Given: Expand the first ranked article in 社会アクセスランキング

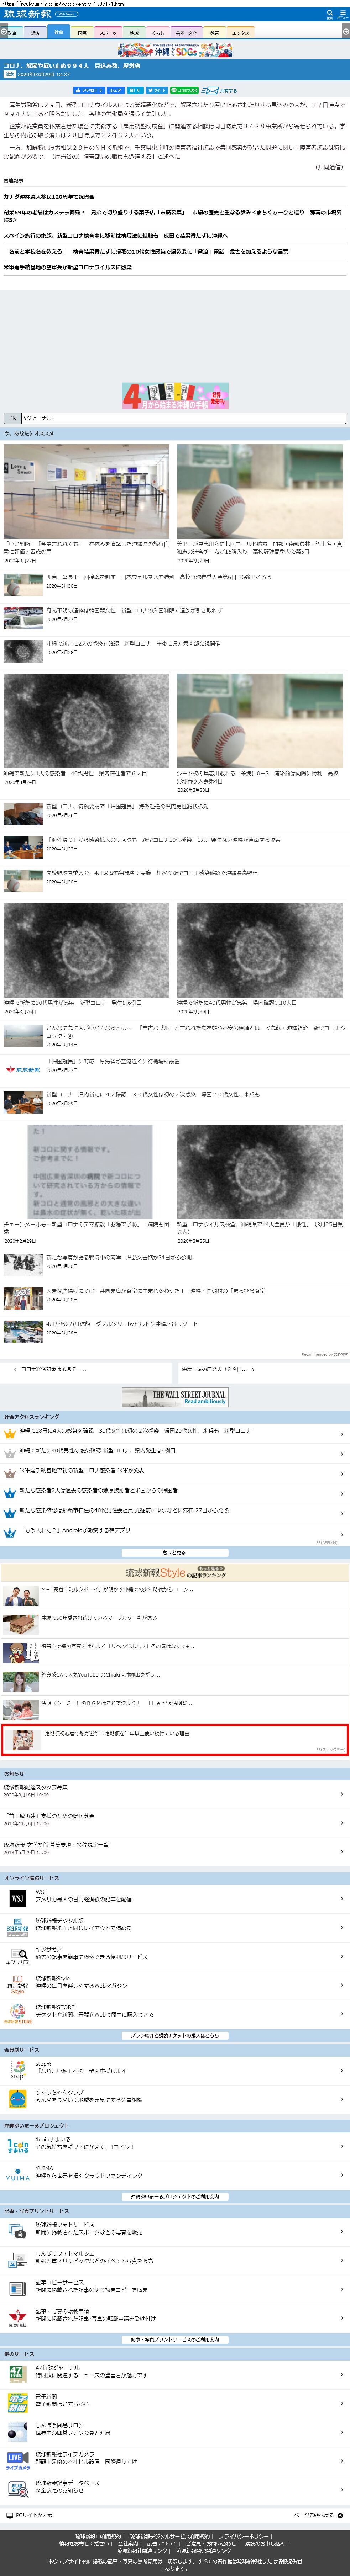Looking at the screenshot, I should pyautogui.click(x=175, y=1431).
